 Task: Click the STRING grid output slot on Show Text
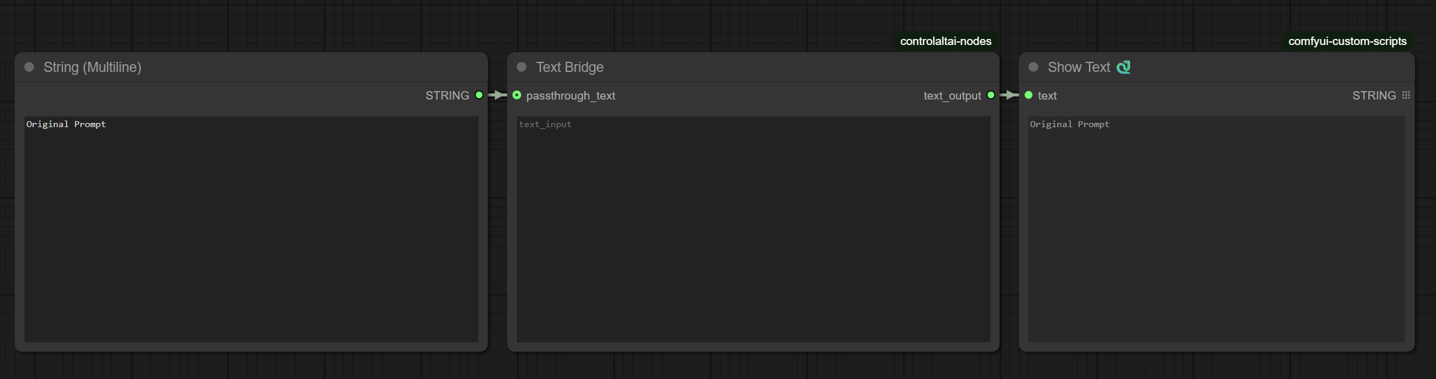[1406, 95]
